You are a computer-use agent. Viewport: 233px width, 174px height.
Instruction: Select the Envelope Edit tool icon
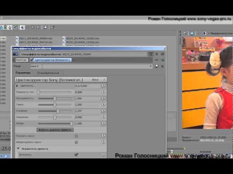tap(27, 28)
